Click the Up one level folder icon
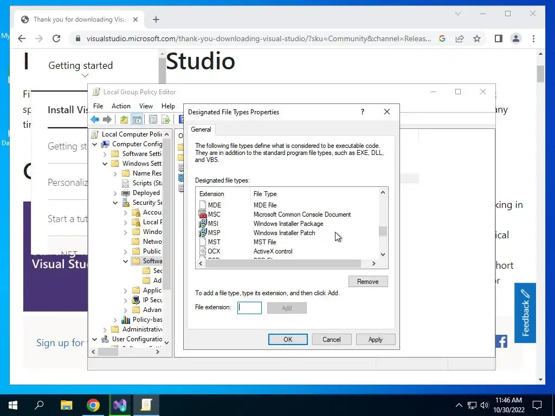555x416 pixels. click(x=124, y=120)
